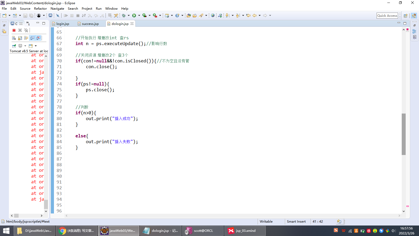
Task: Click the red Terminate button in Console
Action: tap(14, 30)
